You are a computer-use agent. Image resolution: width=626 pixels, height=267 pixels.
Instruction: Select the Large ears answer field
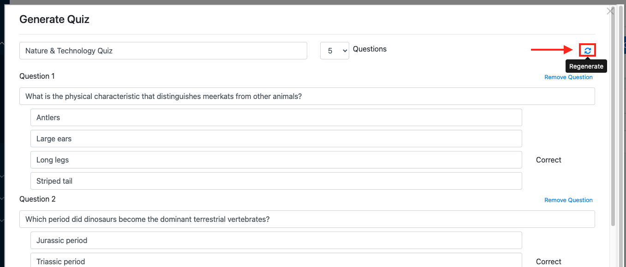[276, 139]
